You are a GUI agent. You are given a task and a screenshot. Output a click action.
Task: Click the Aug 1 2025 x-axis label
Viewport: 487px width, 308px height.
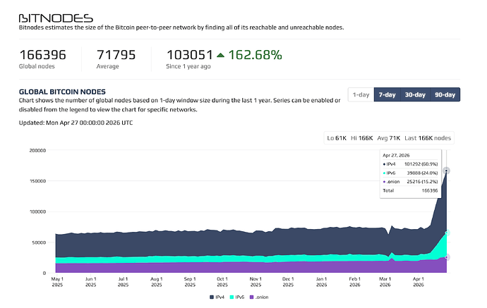(x=157, y=282)
